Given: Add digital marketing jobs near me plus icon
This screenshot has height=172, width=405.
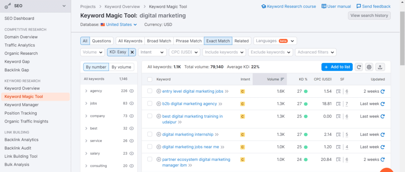Looking at the screenshot, I should (159, 147).
